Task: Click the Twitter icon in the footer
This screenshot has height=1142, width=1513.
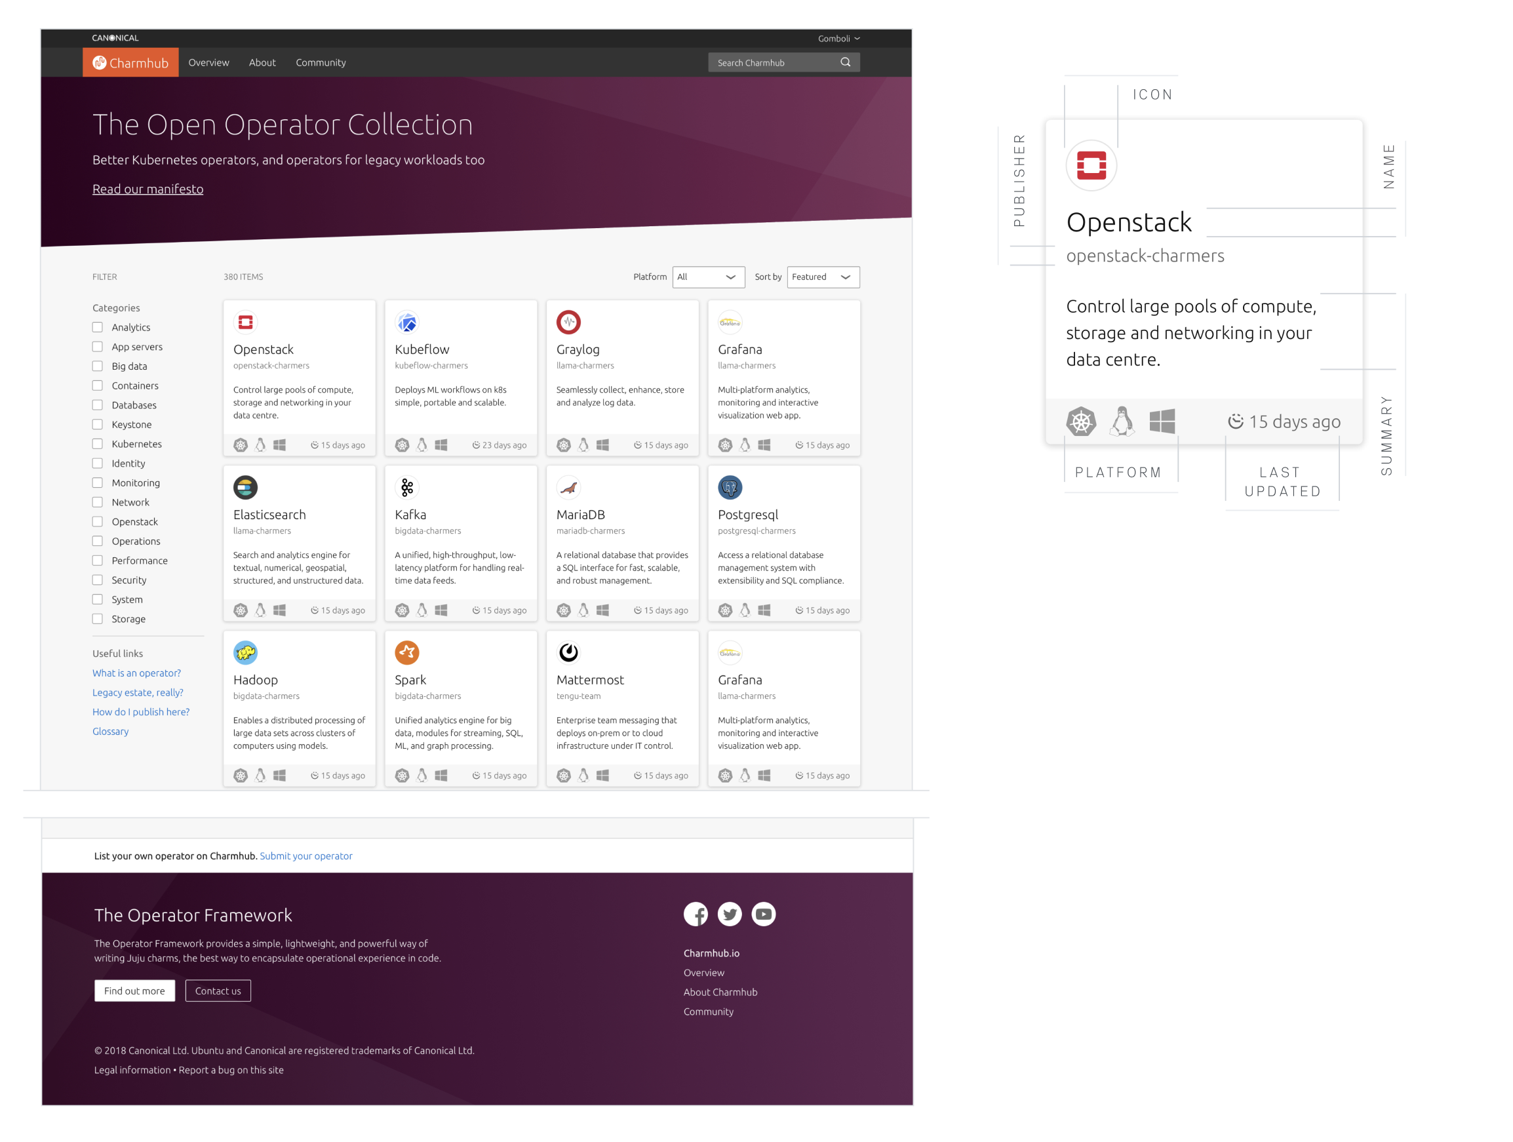Action: pyautogui.click(x=730, y=915)
